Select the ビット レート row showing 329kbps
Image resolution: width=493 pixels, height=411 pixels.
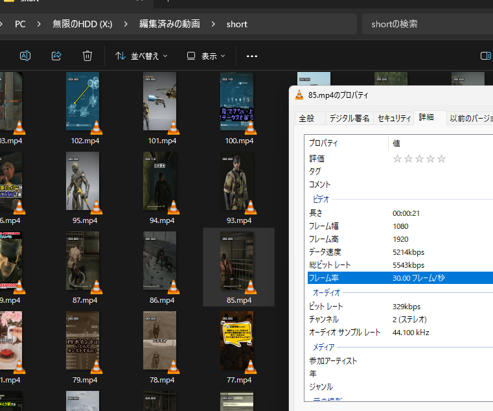pos(400,307)
